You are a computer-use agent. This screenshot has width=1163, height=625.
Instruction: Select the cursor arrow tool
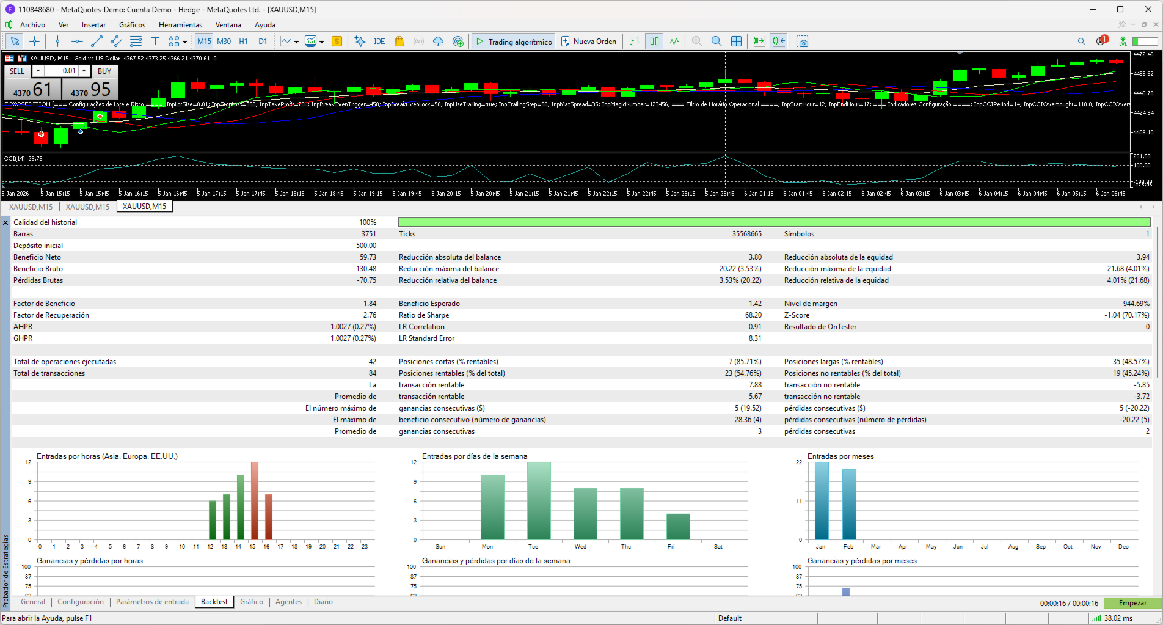[x=15, y=42]
